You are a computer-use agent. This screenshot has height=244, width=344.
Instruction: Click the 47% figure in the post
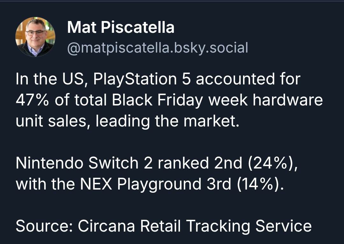point(32,100)
